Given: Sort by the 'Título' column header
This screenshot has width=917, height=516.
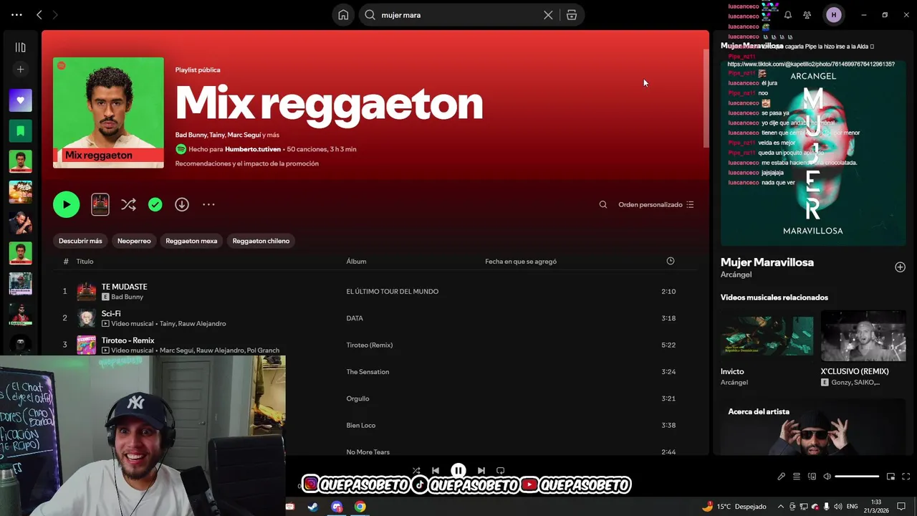Looking at the screenshot, I should point(85,262).
